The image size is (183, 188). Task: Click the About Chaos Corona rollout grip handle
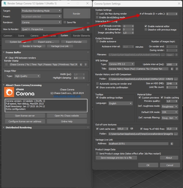88,85
